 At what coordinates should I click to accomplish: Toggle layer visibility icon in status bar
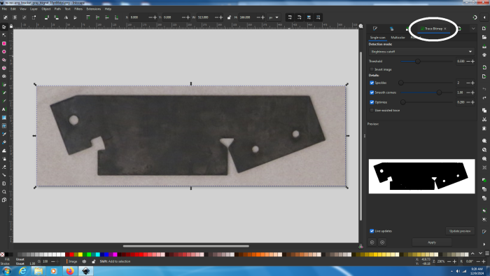(84, 261)
